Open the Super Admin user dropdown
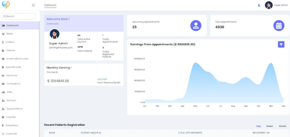Viewport: 290px width, 137px height. [x=281, y=5]
